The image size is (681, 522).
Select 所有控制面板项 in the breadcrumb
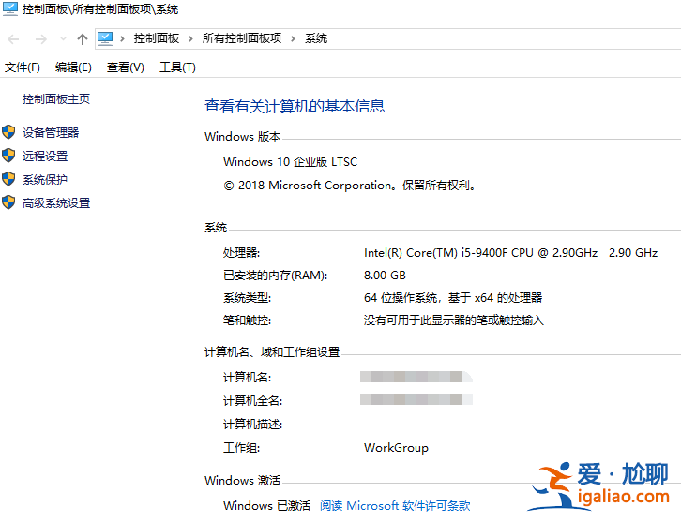[242, 38]
